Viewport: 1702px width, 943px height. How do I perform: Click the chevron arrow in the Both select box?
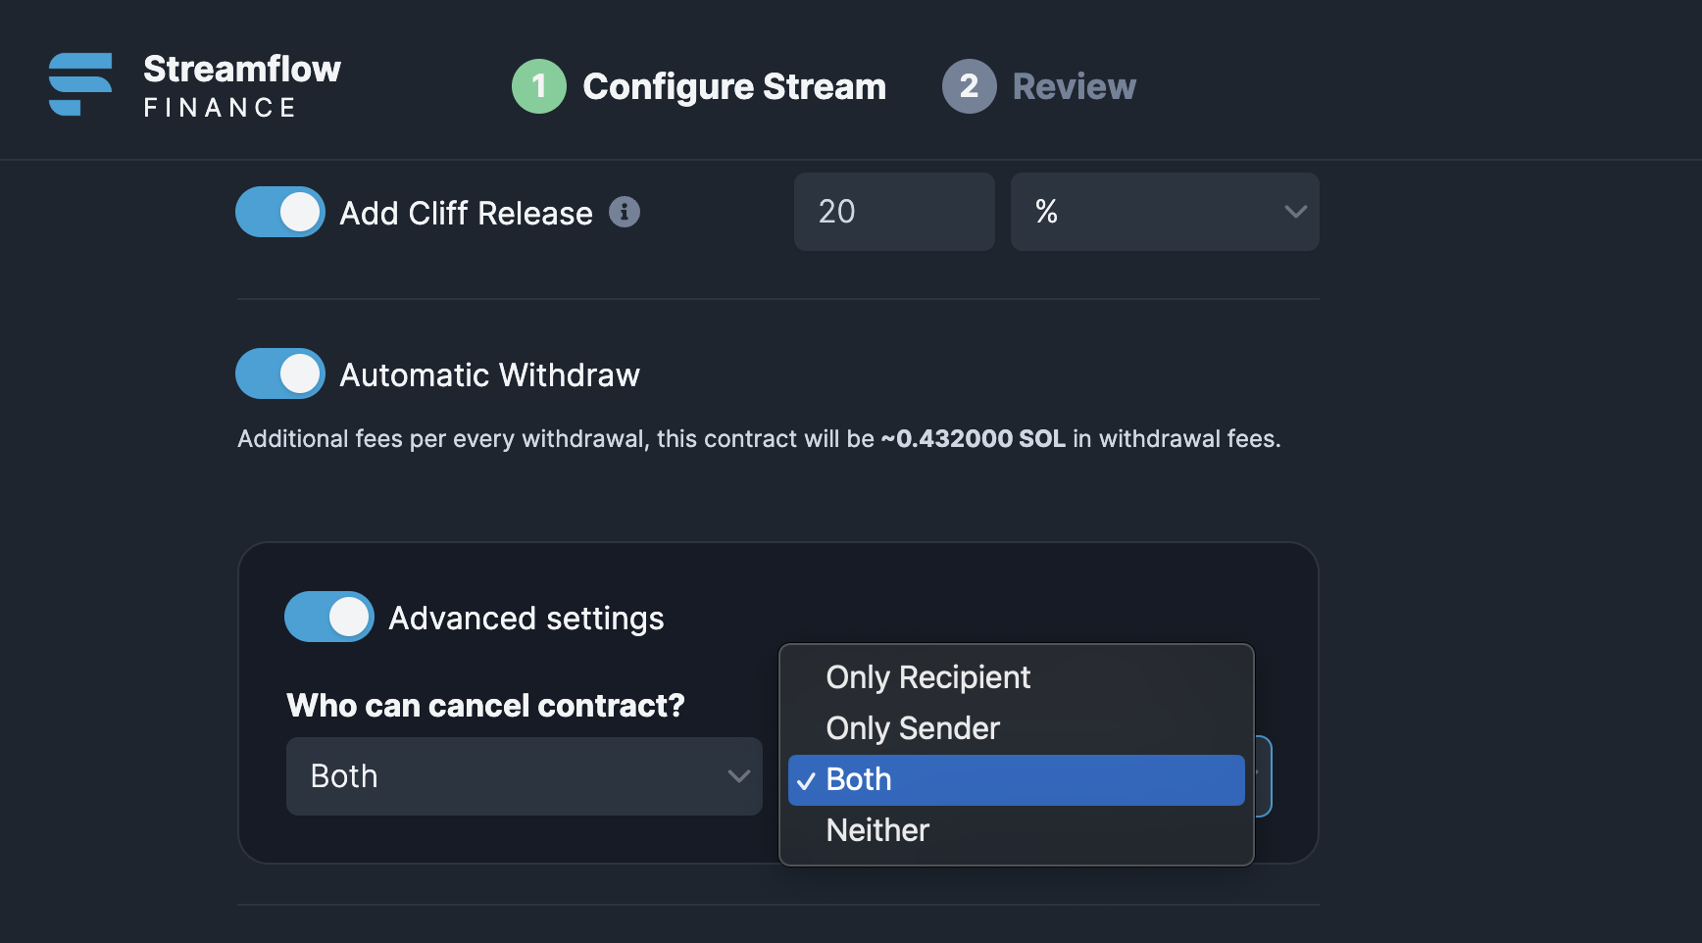[739, 776]
